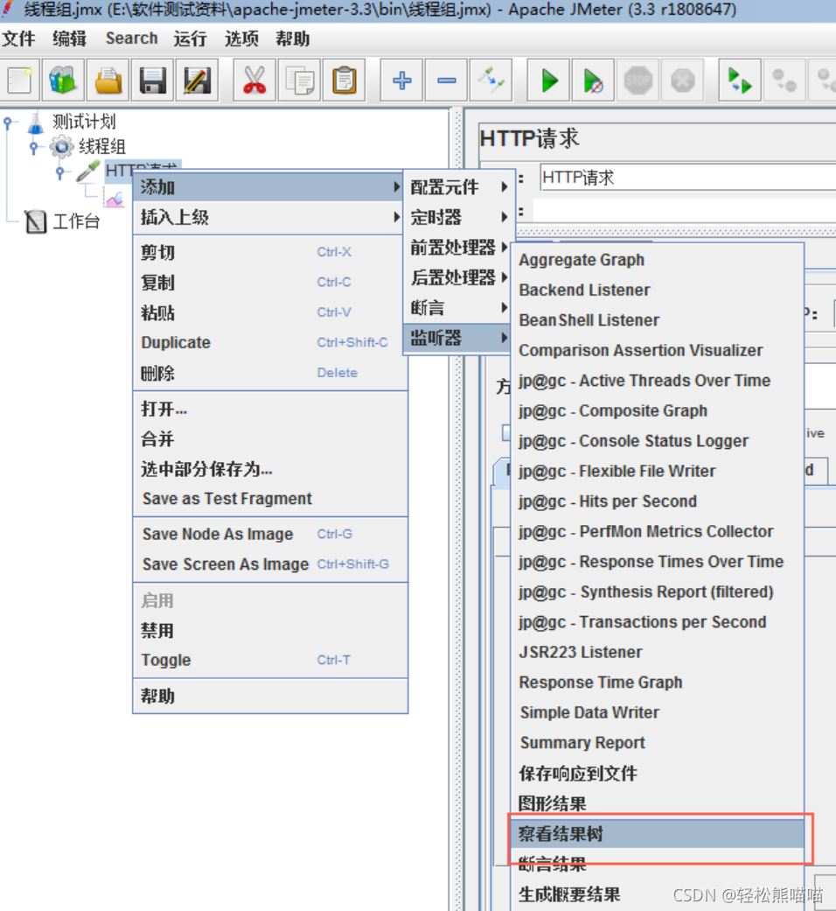Click the New test plan toolbar icon
Screen dimensions: 836x911
click(x=20, y=81)
